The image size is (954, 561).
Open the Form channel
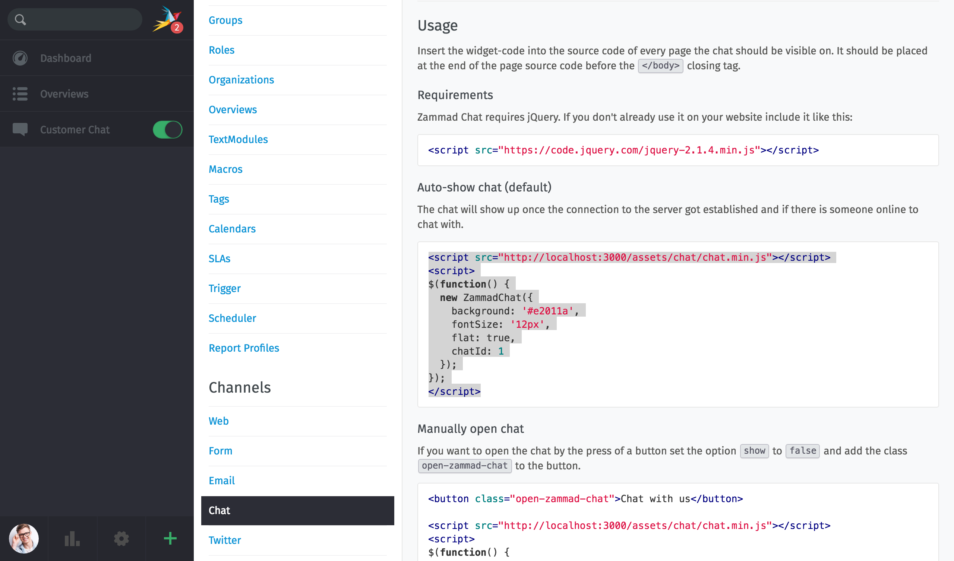(220, 451)
